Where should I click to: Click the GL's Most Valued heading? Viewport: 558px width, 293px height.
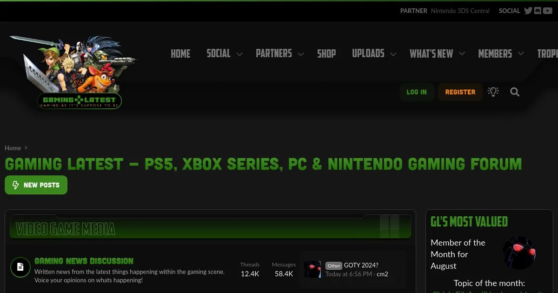tap(469, 222)
